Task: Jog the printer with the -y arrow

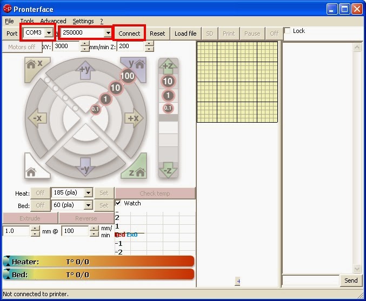Action: (85, 168)
